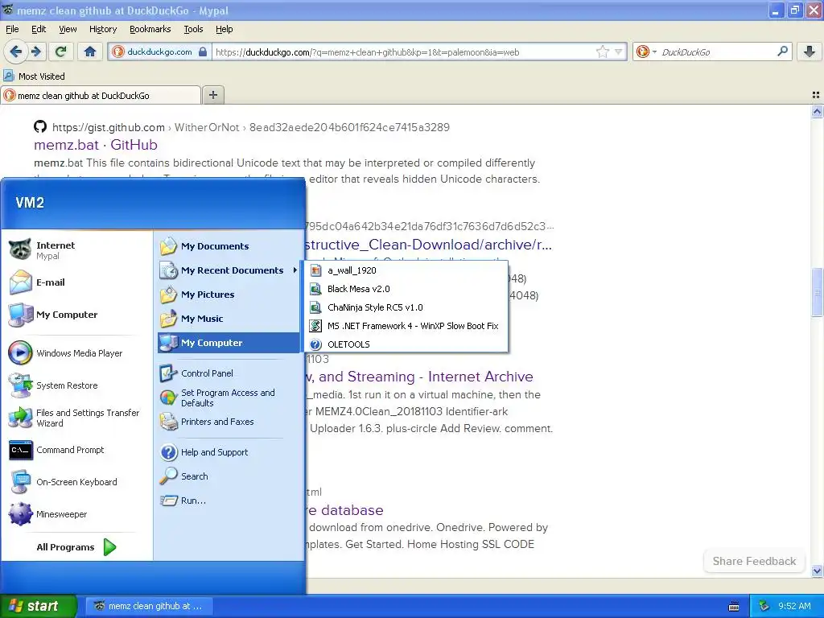Screen dimensions: 824x618
Task: Click the page scrollbar down arrow
Action: point(818,571)
